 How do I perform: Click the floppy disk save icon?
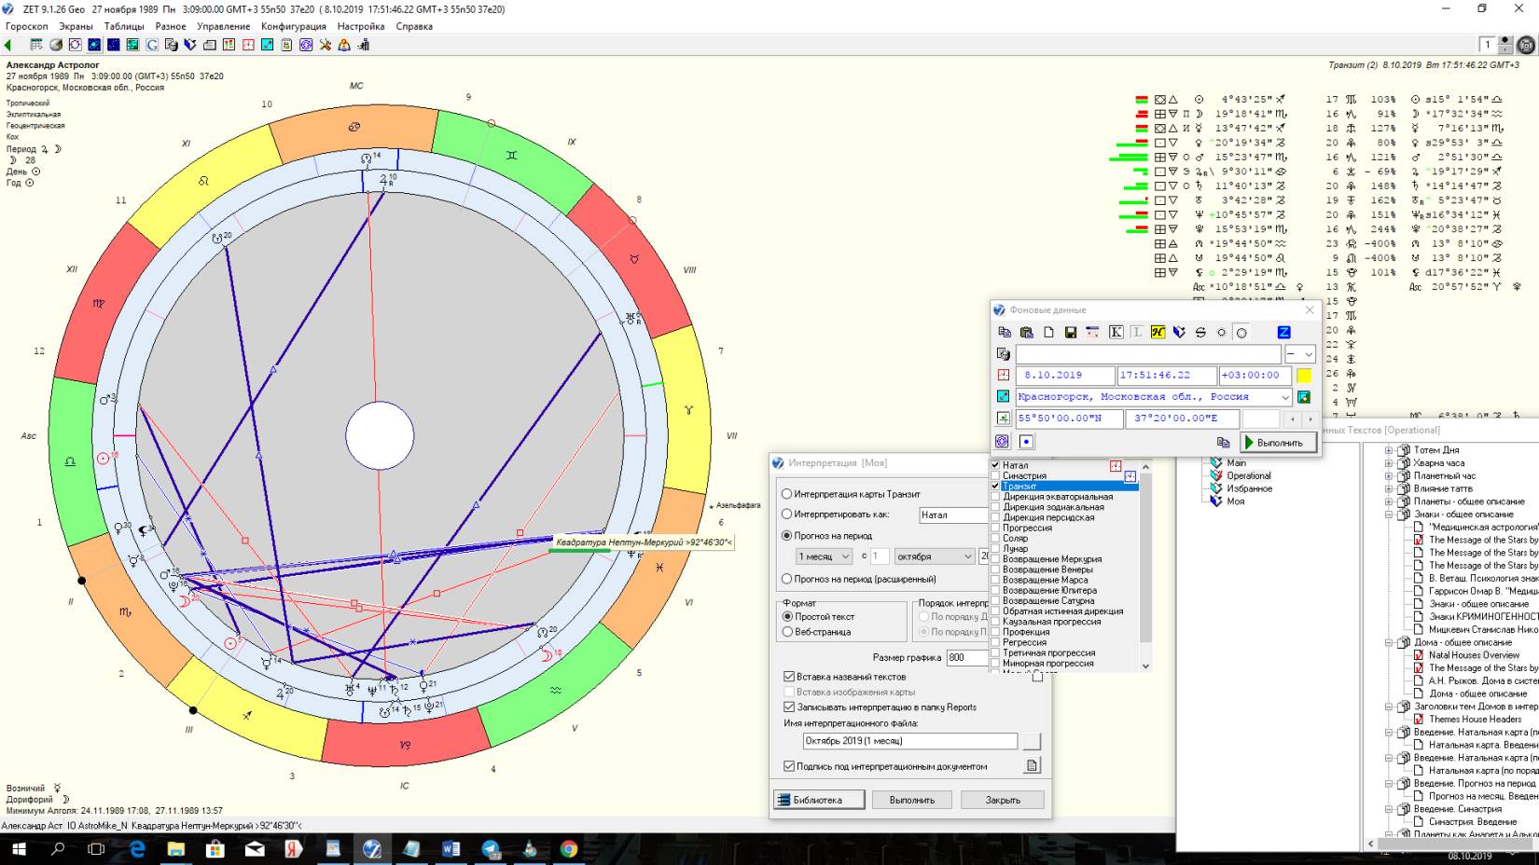click(1071, 333)
